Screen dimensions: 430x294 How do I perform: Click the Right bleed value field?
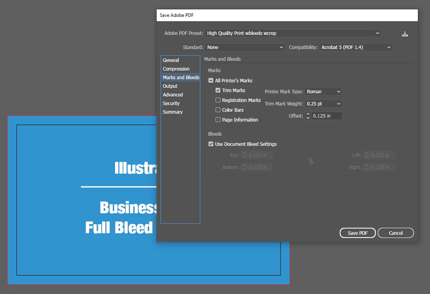click(x=382, y=167)
